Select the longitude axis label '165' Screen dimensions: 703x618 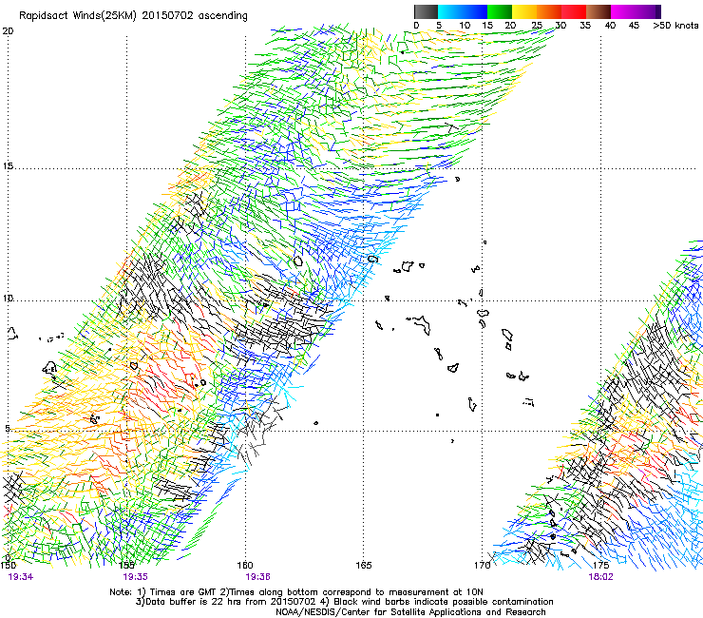[x=364, y=565]
